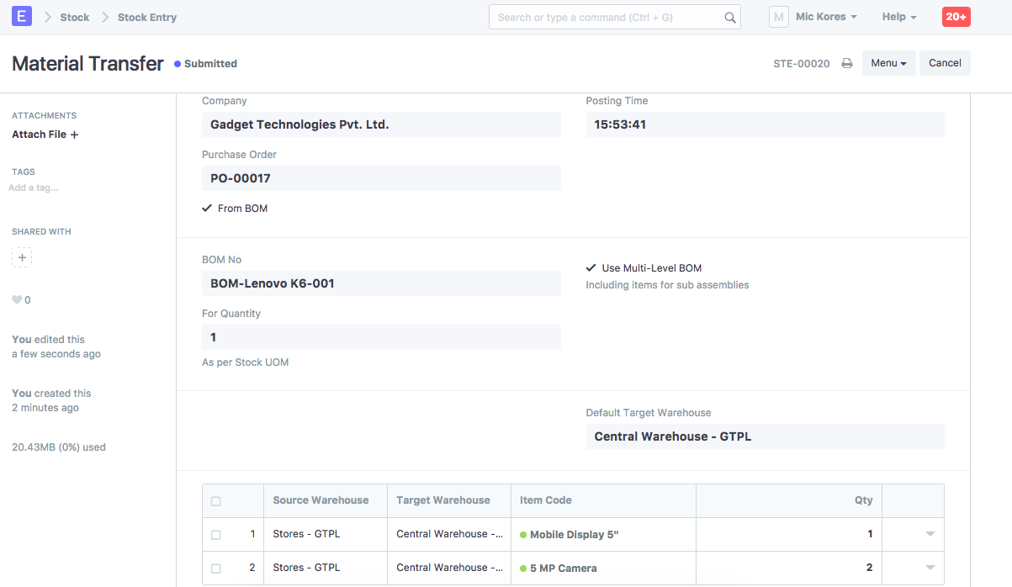1012x587 pixels.
Task: Expand the Mobile Display 5" row arrow
Action: [x=930, y=534]
